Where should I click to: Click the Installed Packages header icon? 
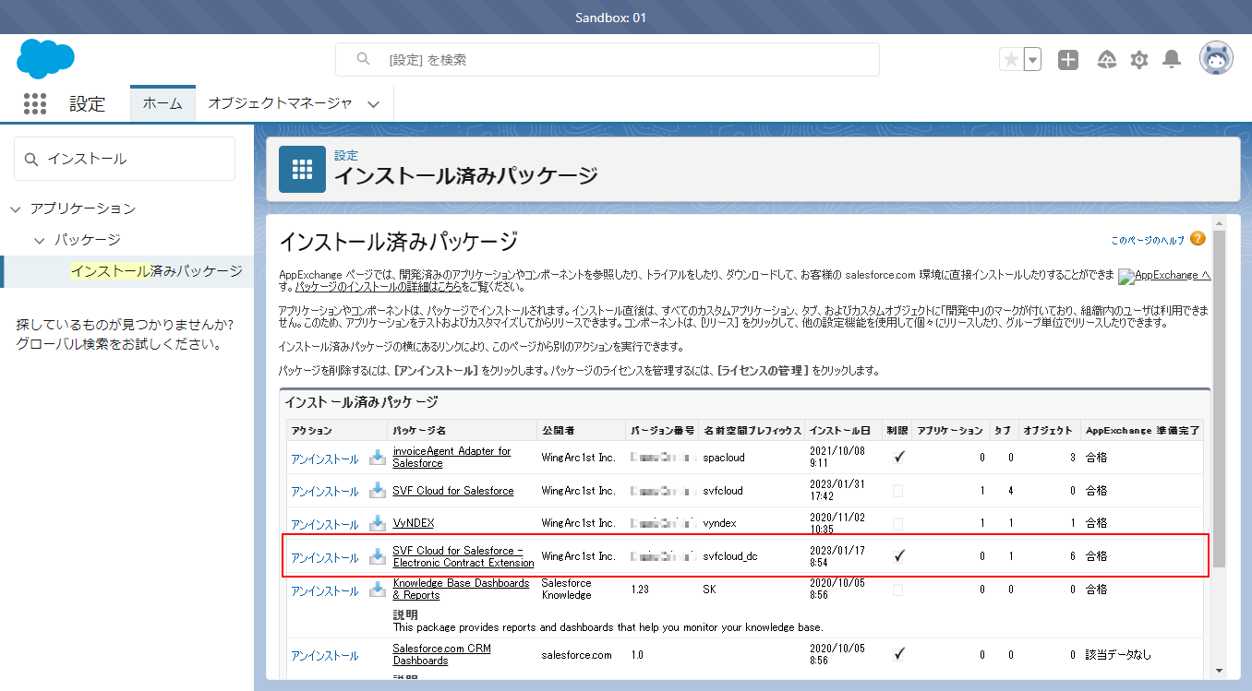(302, 169)
